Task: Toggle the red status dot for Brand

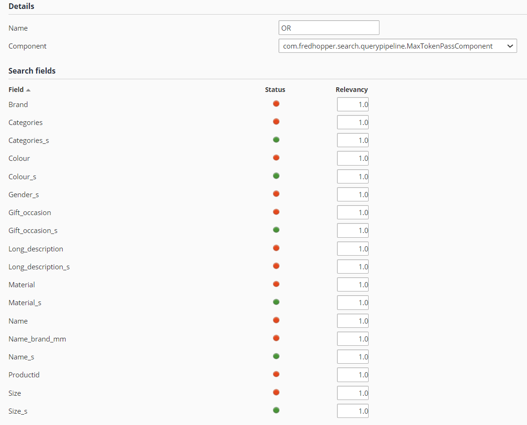Action: 276,104
